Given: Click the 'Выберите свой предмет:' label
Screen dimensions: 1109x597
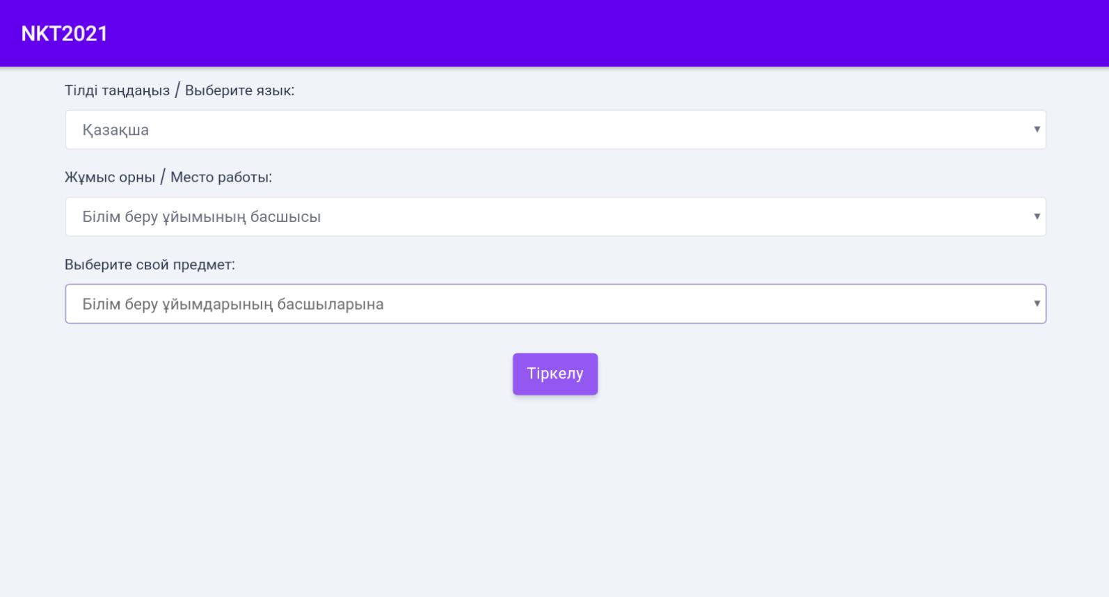Looking at the screenshot, I should (x=150, y=264).
